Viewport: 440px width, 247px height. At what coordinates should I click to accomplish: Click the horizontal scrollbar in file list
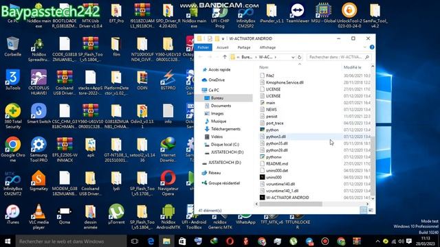coord(291,204)
